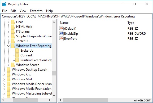Select the EnableZip value name
This screenshot has height=103, width=153.
click(71, 34)
